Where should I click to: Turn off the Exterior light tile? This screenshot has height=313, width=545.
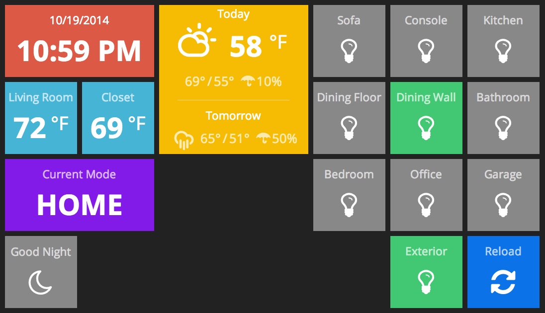pyautogui.click(x=426, y=272)
